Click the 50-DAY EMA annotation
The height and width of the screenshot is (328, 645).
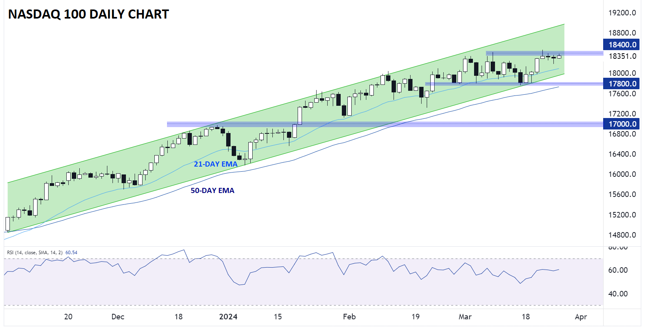[x=212, y=191]
